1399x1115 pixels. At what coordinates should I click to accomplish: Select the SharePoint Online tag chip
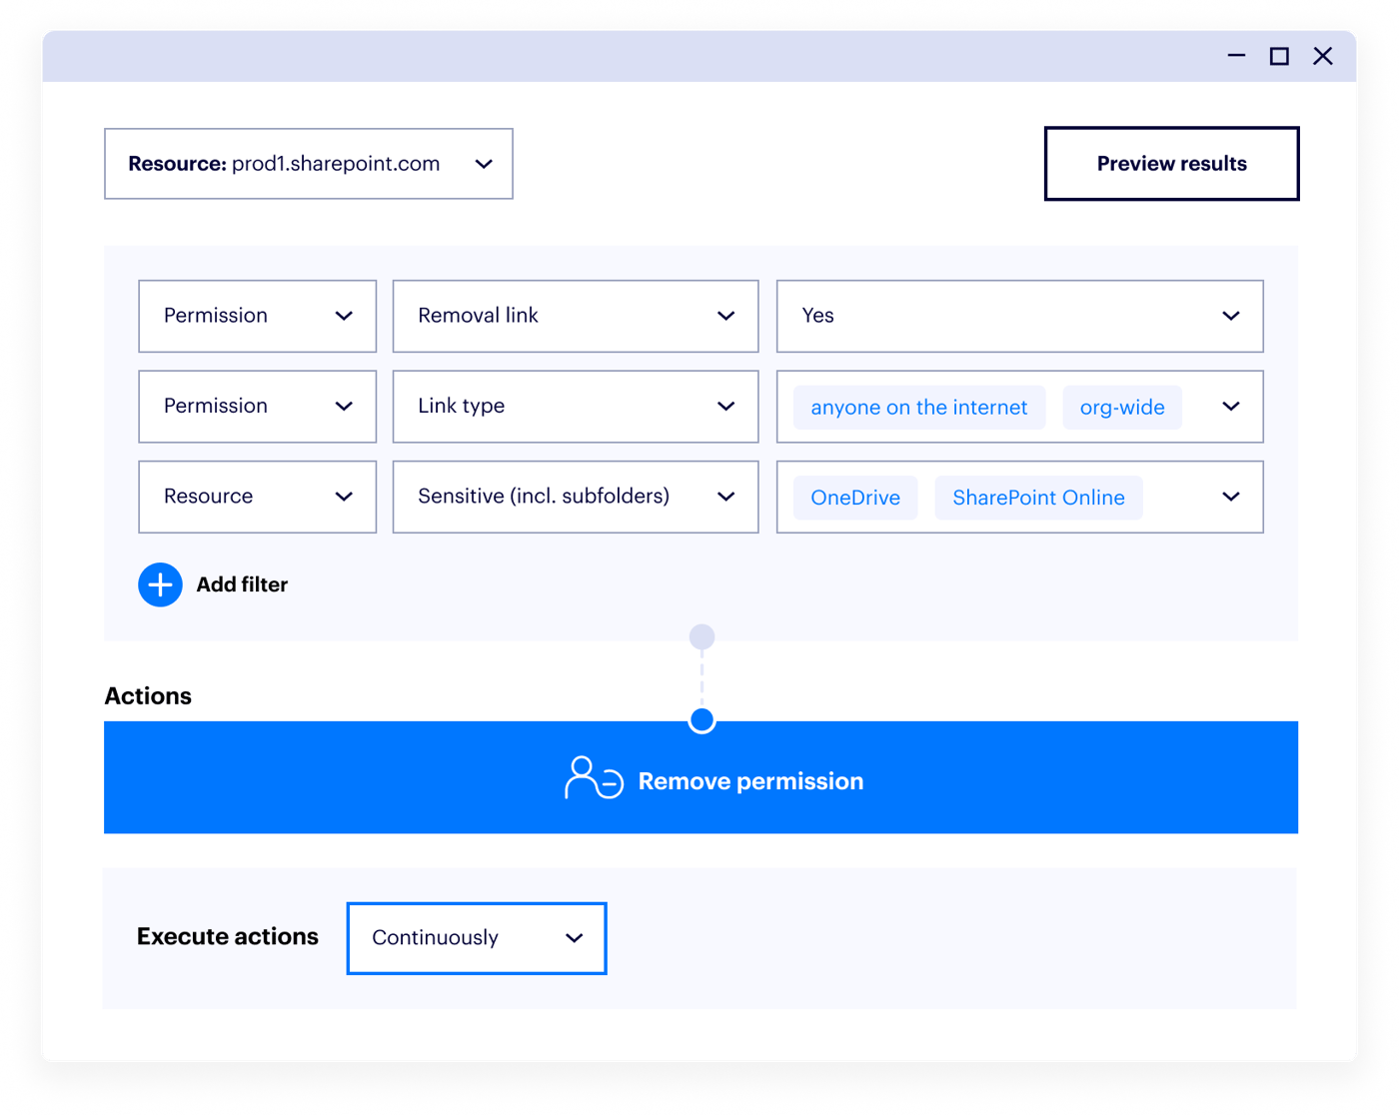(x=1038, y=498)
